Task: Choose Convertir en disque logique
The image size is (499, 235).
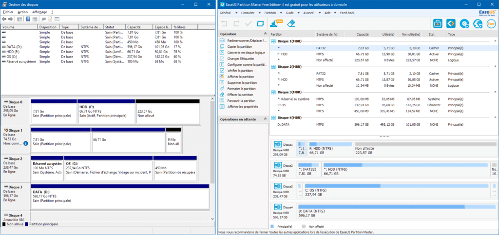Action: point(244,53)
